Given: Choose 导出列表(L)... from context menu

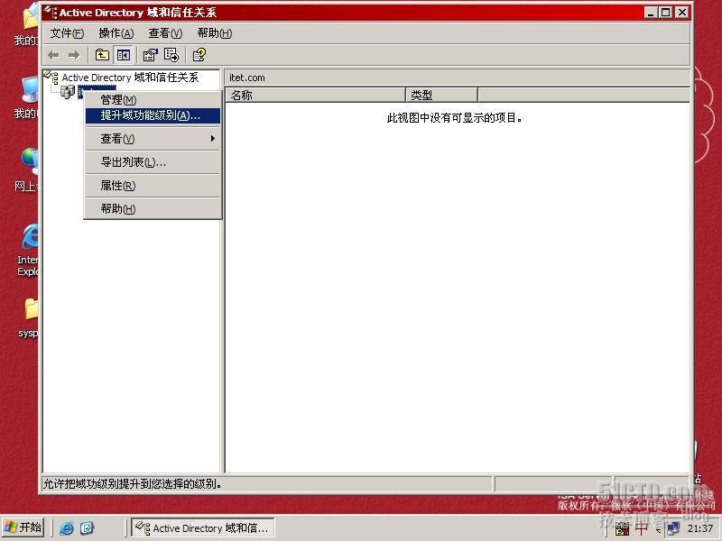Looking at the screenshot, I should (153, 162).
